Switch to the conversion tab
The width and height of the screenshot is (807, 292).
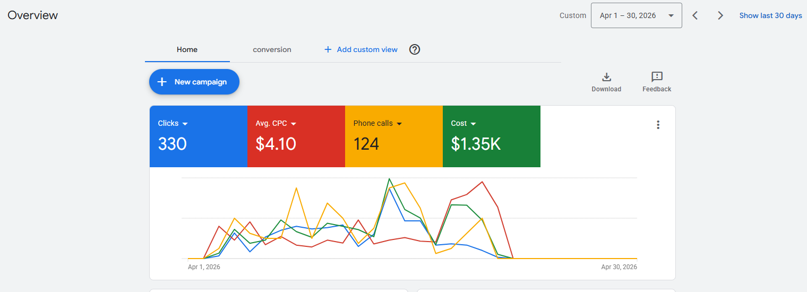pos(272,49)
